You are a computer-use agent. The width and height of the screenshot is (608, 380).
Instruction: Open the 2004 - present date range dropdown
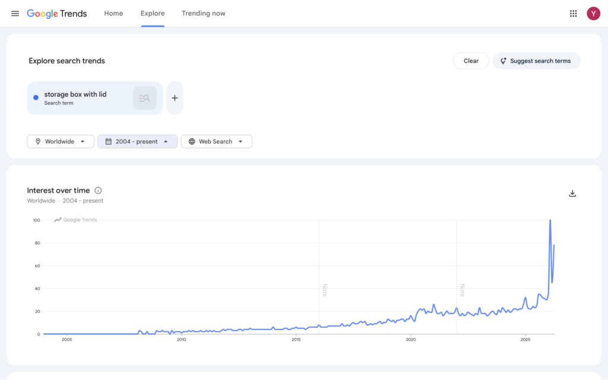(137, 141)
